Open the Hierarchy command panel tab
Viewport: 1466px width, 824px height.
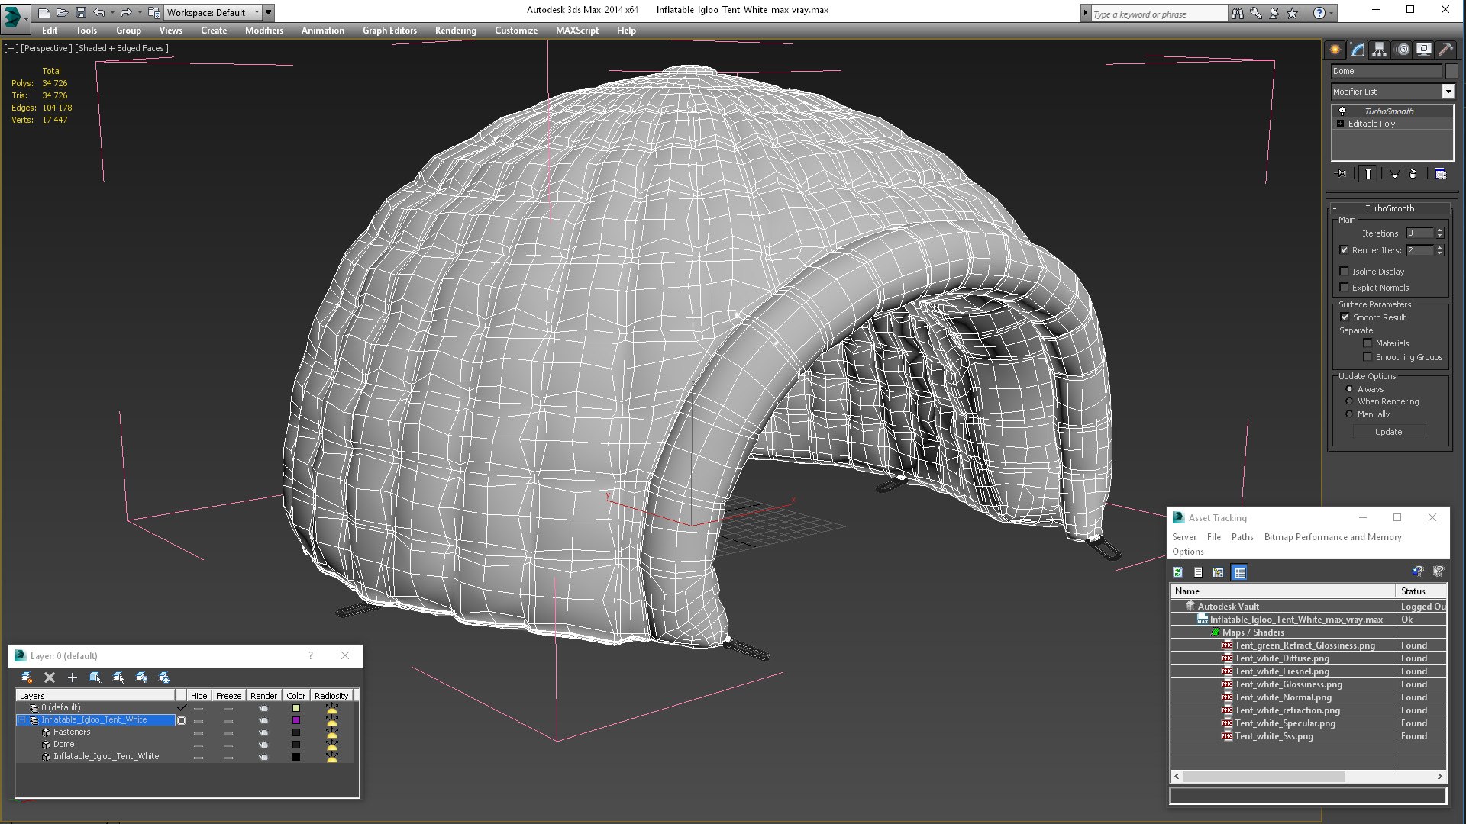coord(1379,50)
